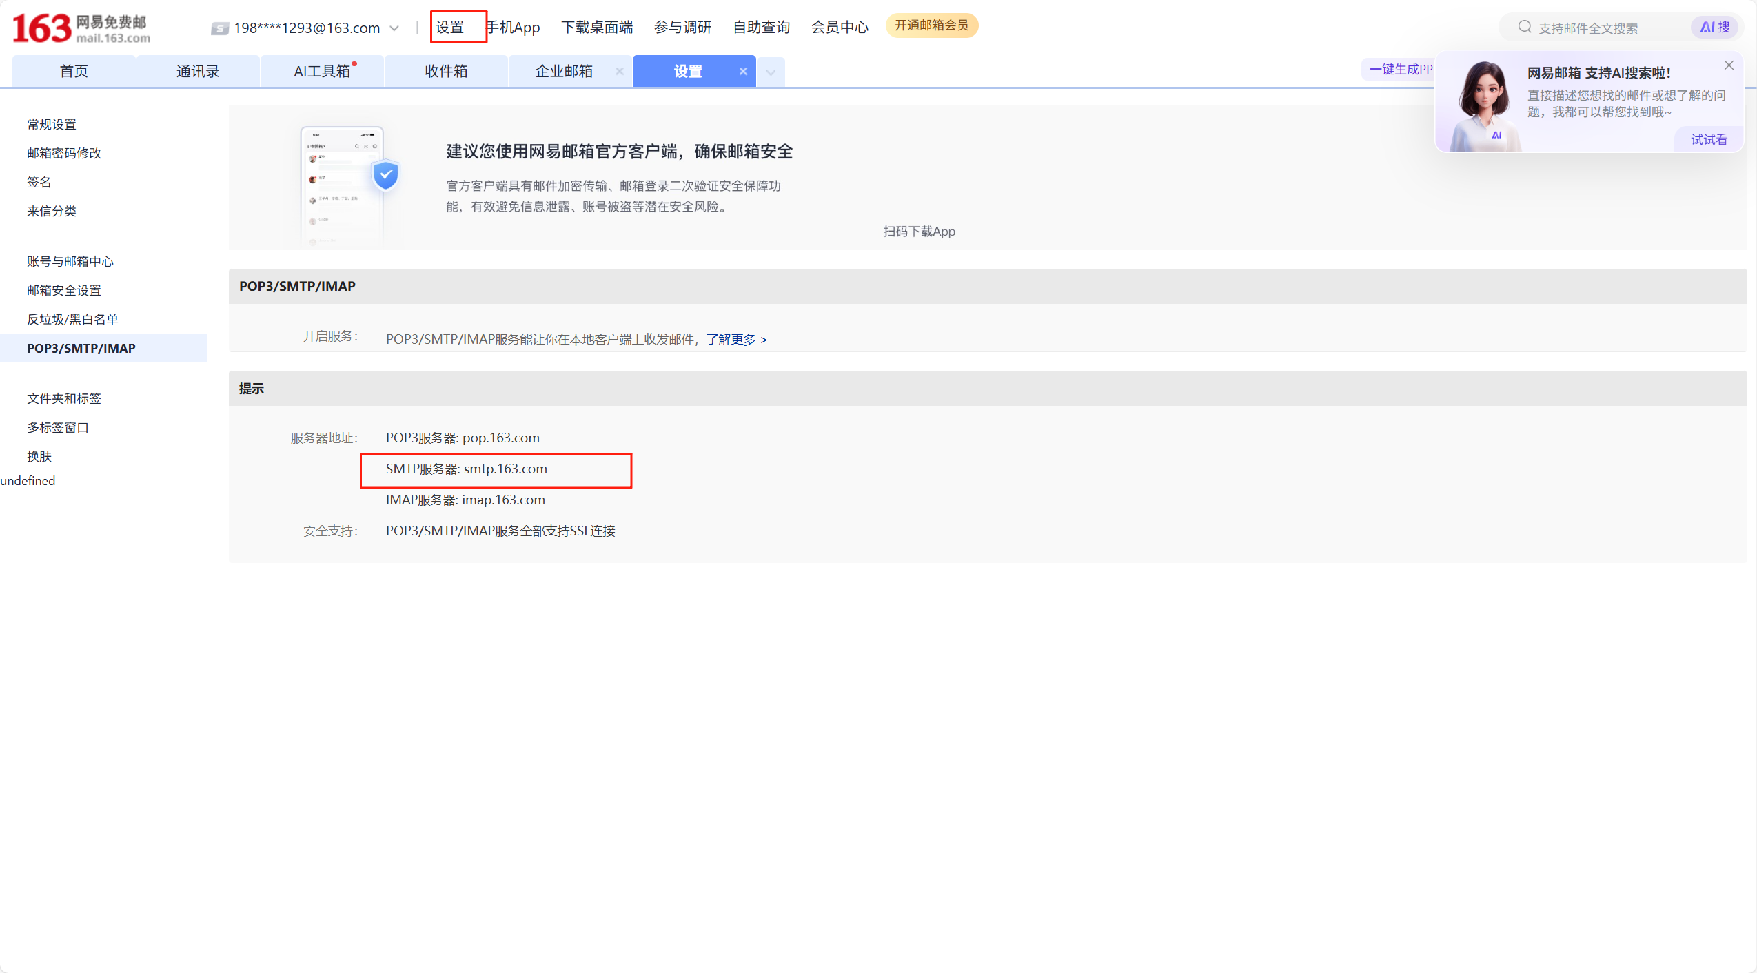This screenshot has height=973, width=1757.
Task: Select the active 设置 tab
Action: pos(688,71)
